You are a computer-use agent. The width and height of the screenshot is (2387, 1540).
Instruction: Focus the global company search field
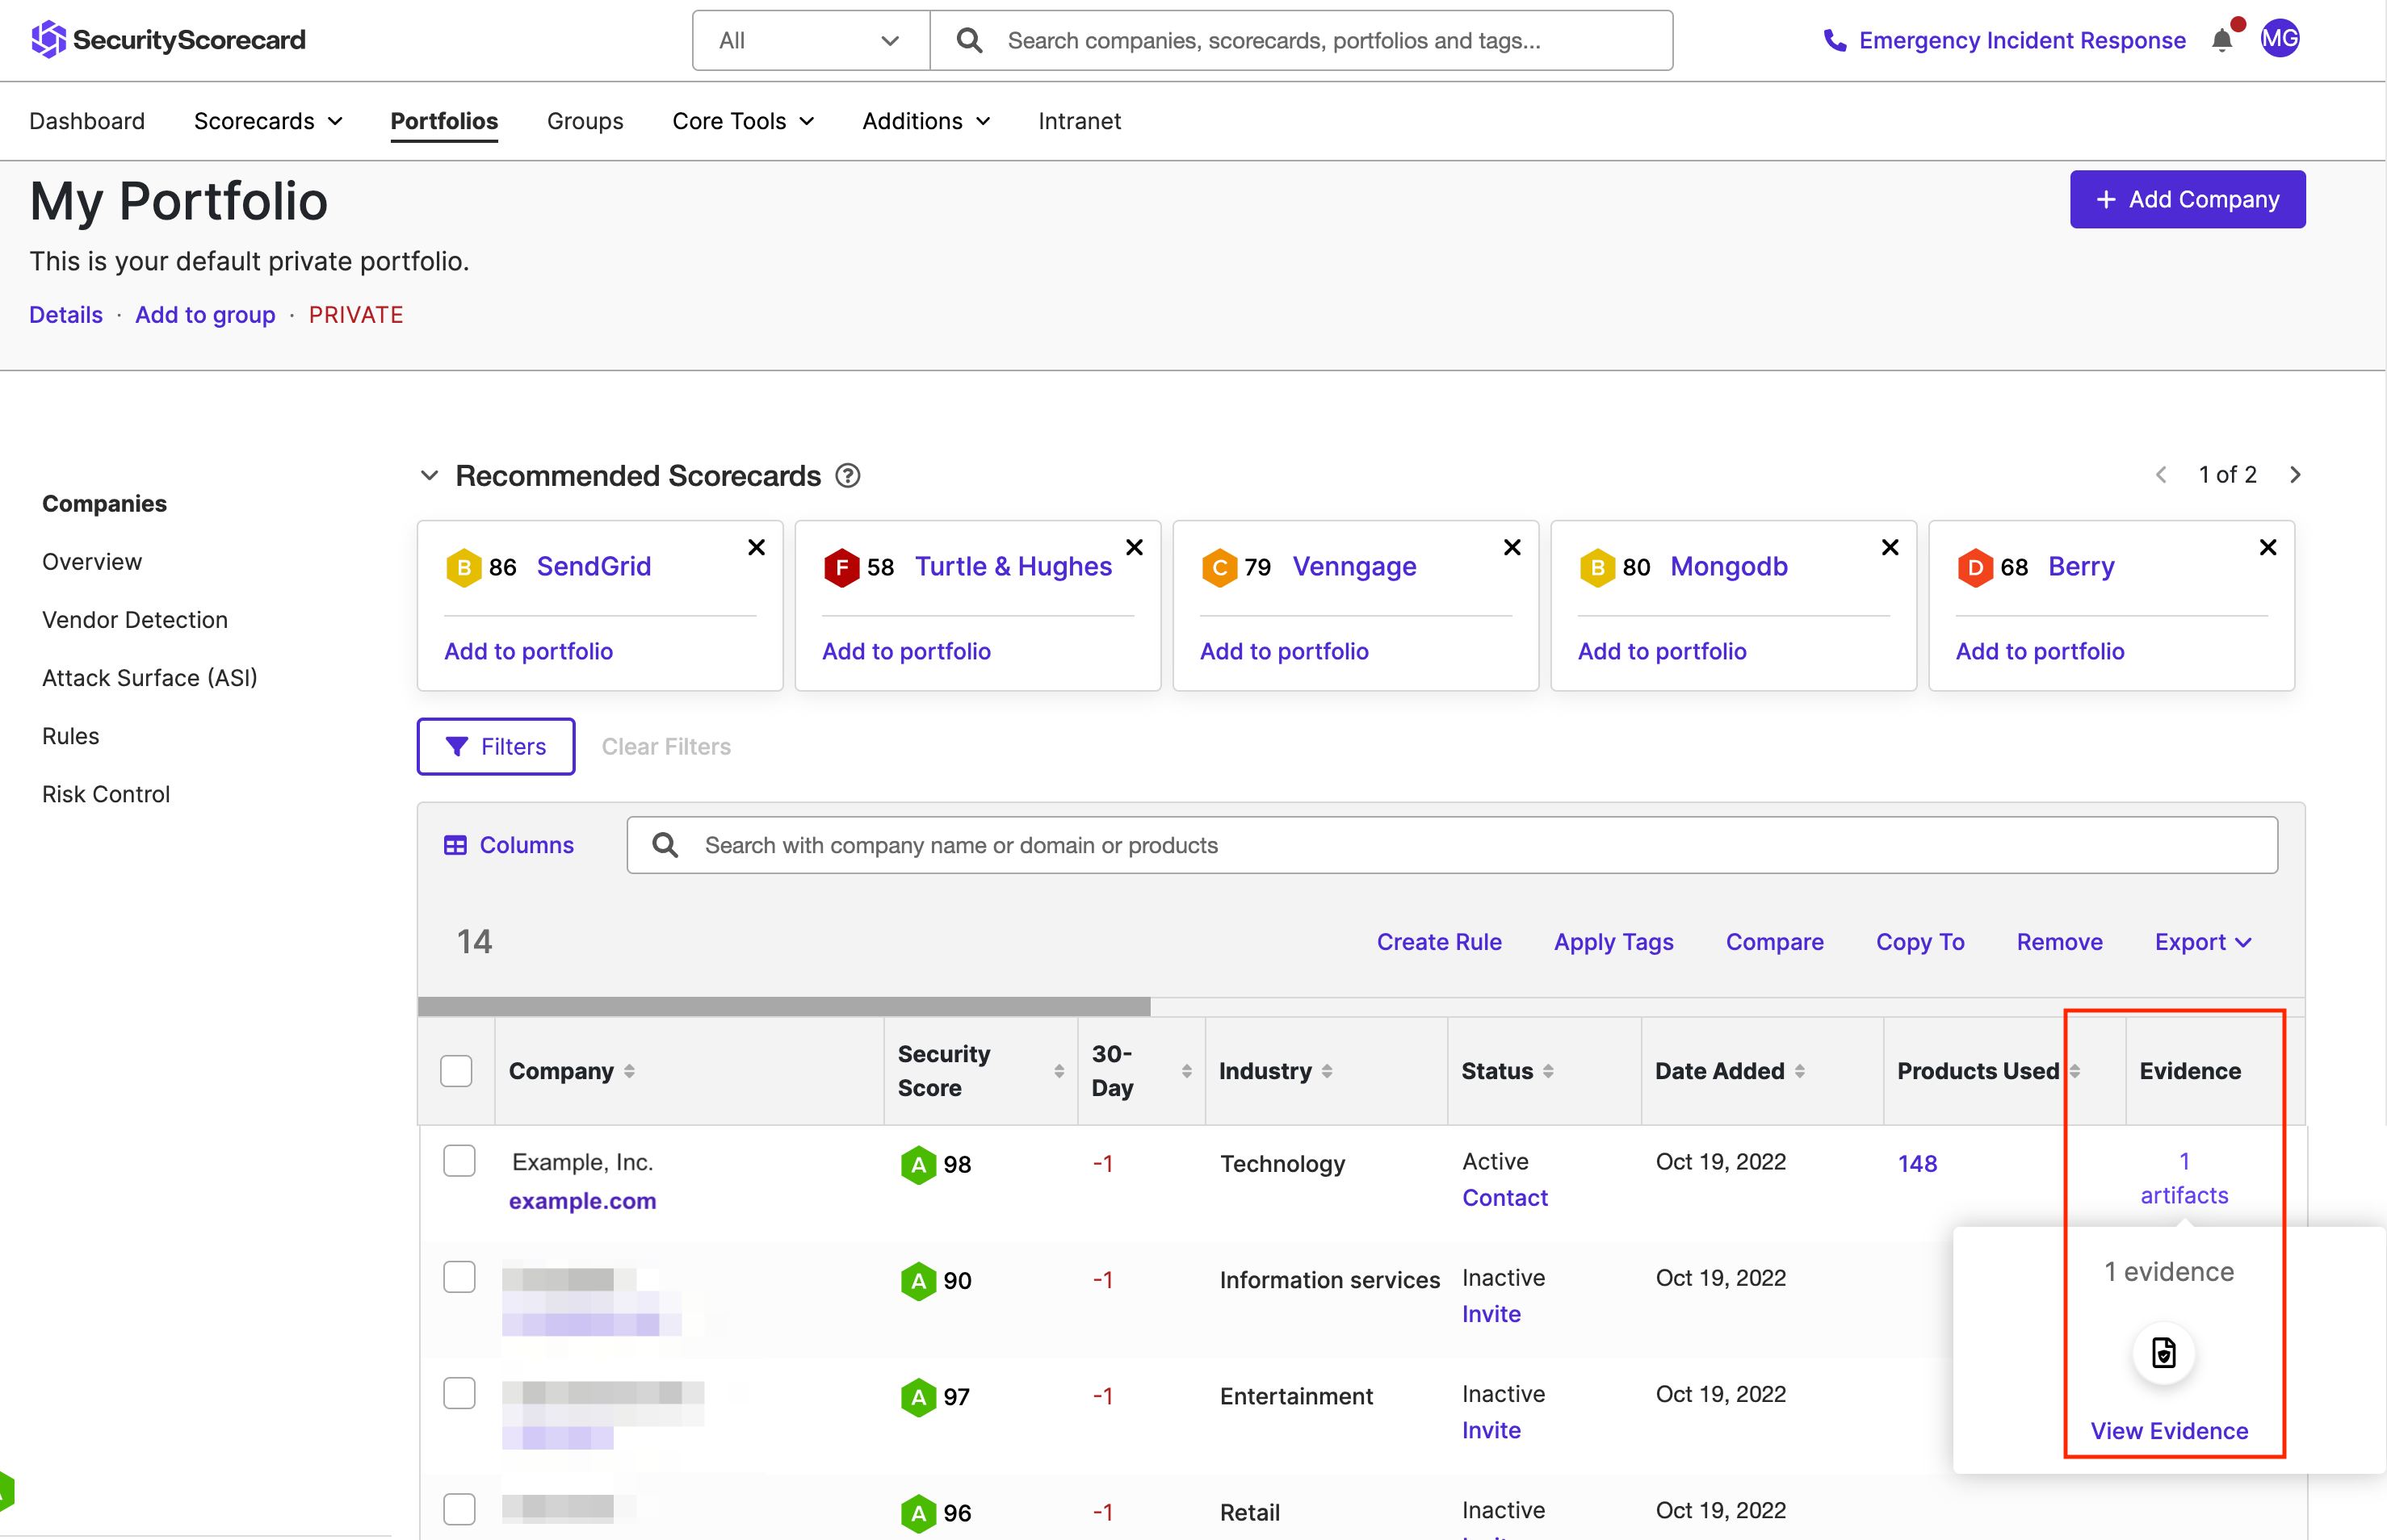1302,40
